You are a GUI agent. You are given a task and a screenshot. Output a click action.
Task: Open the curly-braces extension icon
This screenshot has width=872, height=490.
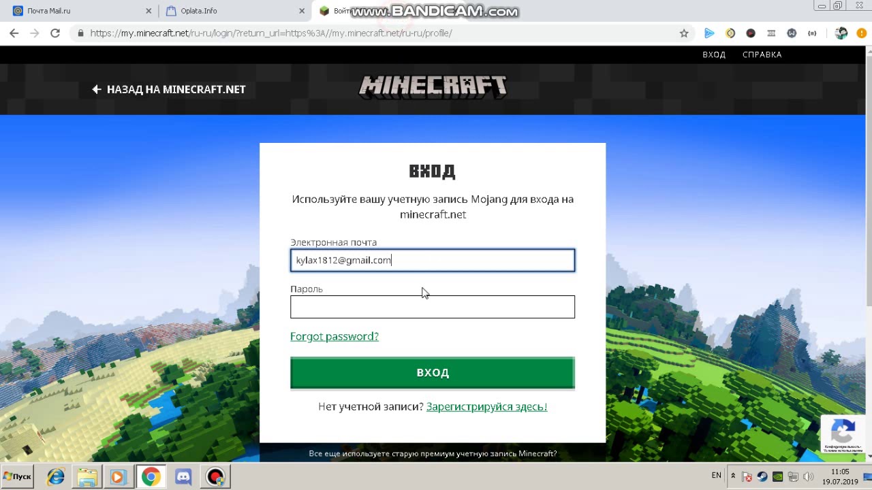(812, 33)
